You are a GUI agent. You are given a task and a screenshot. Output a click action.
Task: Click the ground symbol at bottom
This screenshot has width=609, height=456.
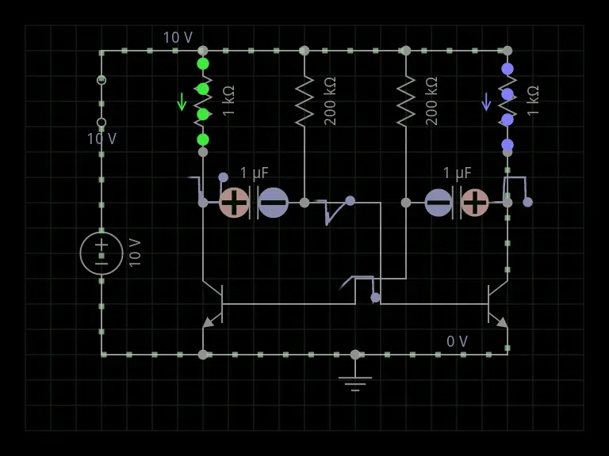tap(355, 383)
